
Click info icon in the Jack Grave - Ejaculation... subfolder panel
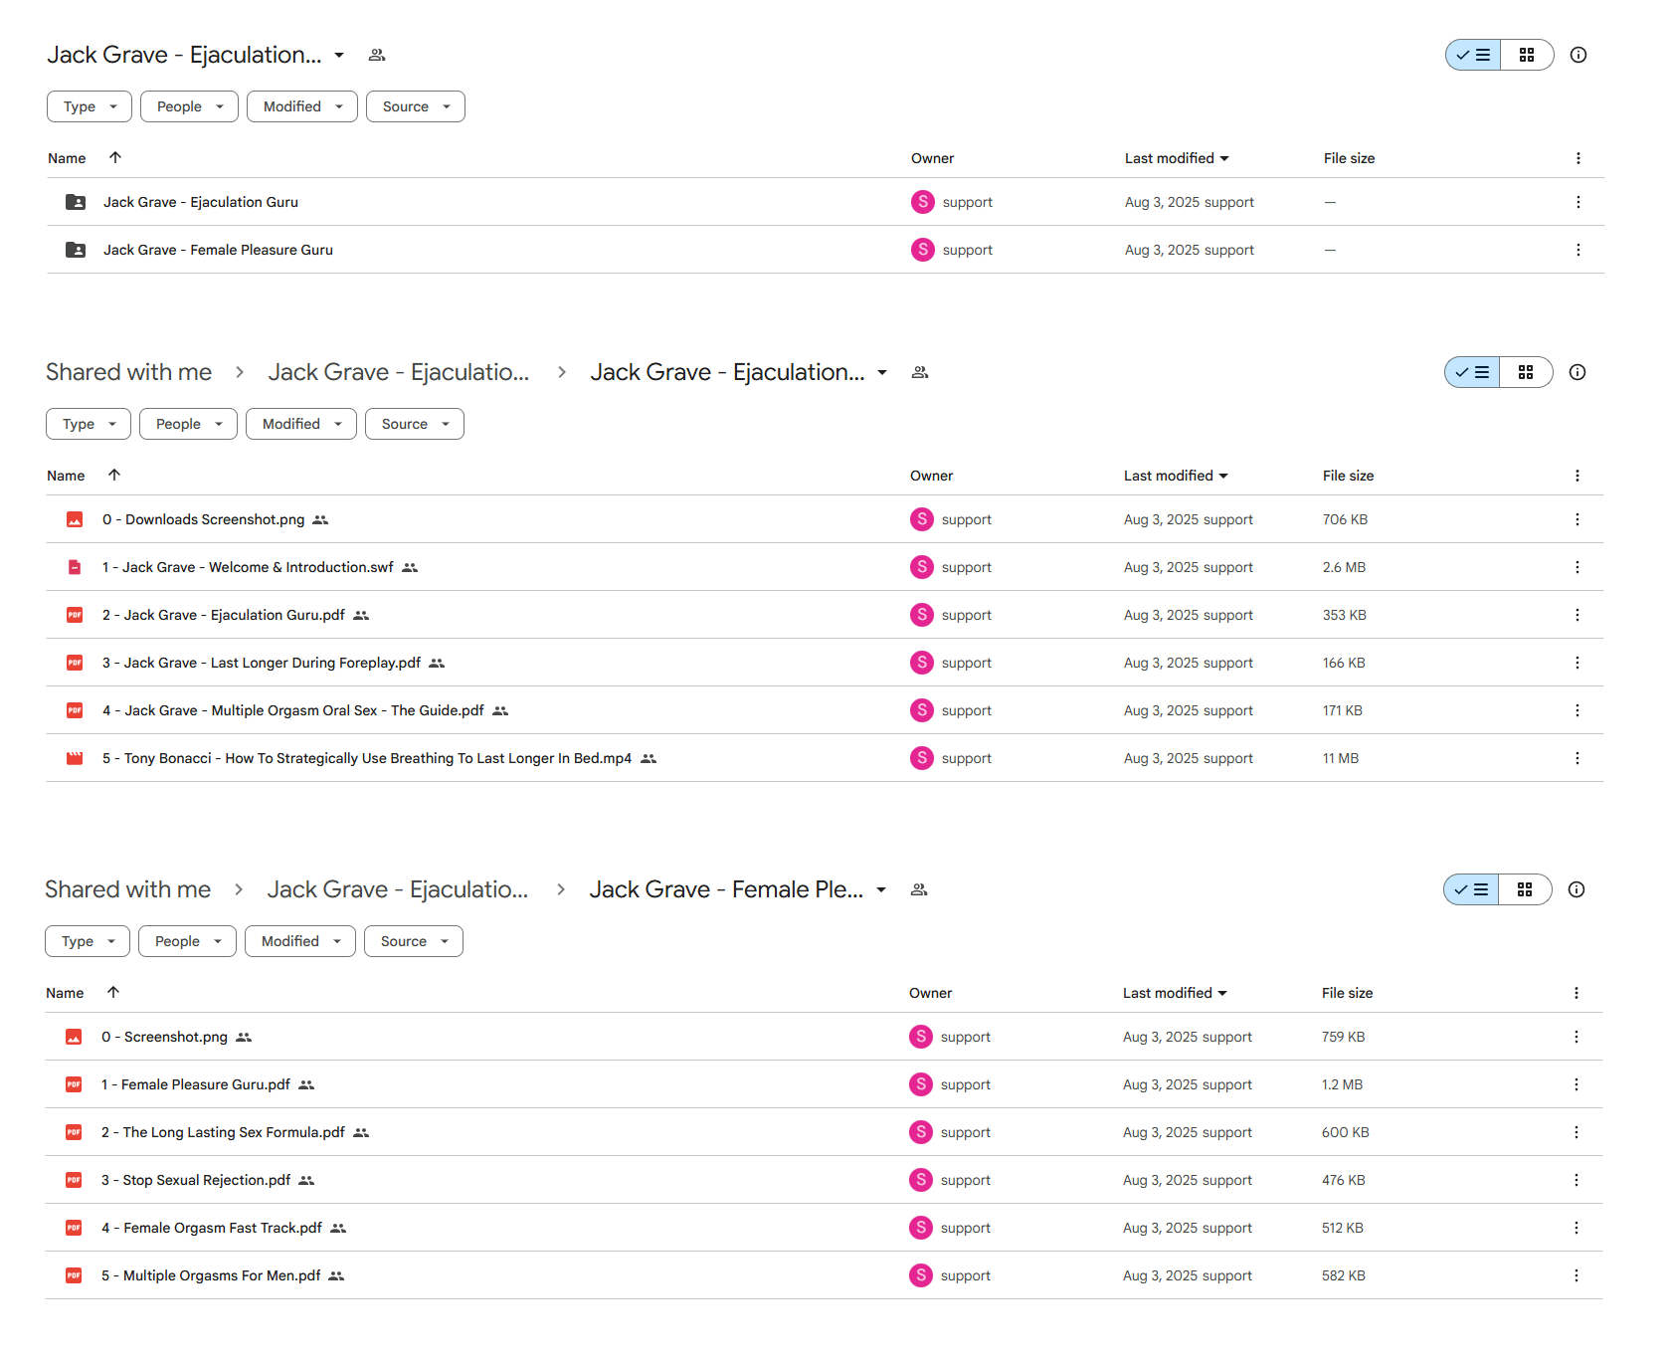(1578, 372)
